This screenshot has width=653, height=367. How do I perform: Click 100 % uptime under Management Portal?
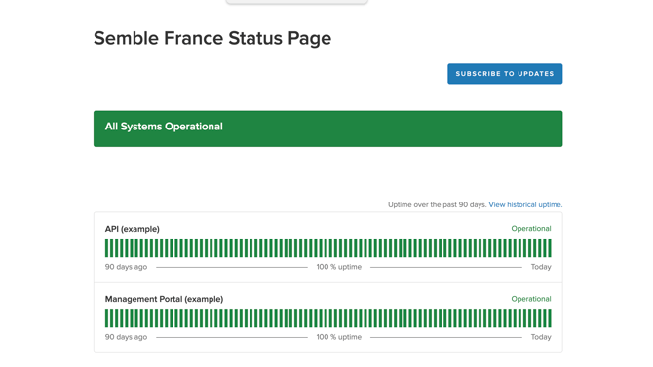[x=339, y=337]
